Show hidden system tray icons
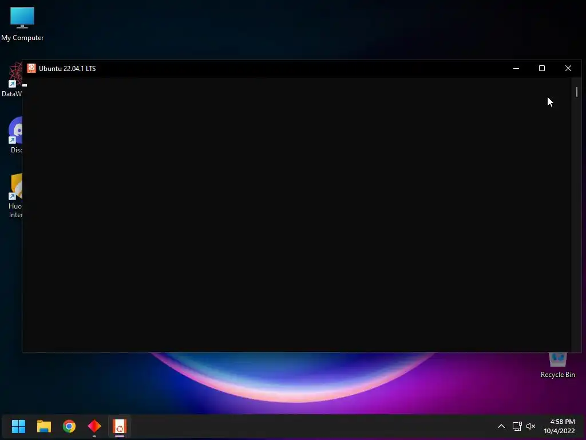Viewport: 586px width, 440px height. (x=501, y=426)
